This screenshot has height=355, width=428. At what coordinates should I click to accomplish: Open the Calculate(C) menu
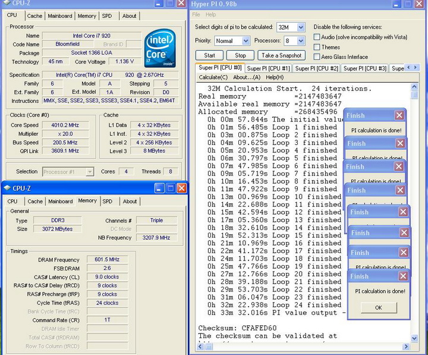coord(213,77)
